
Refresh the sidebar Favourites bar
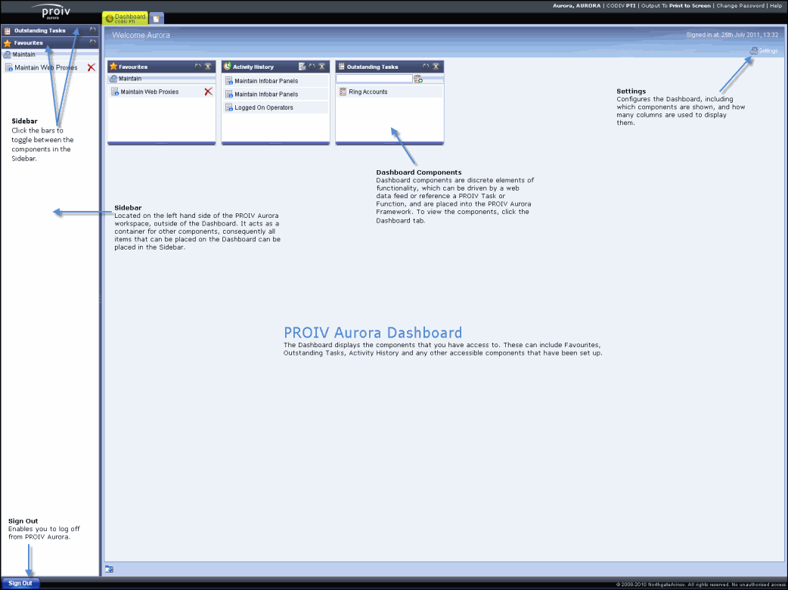(92, 42)
